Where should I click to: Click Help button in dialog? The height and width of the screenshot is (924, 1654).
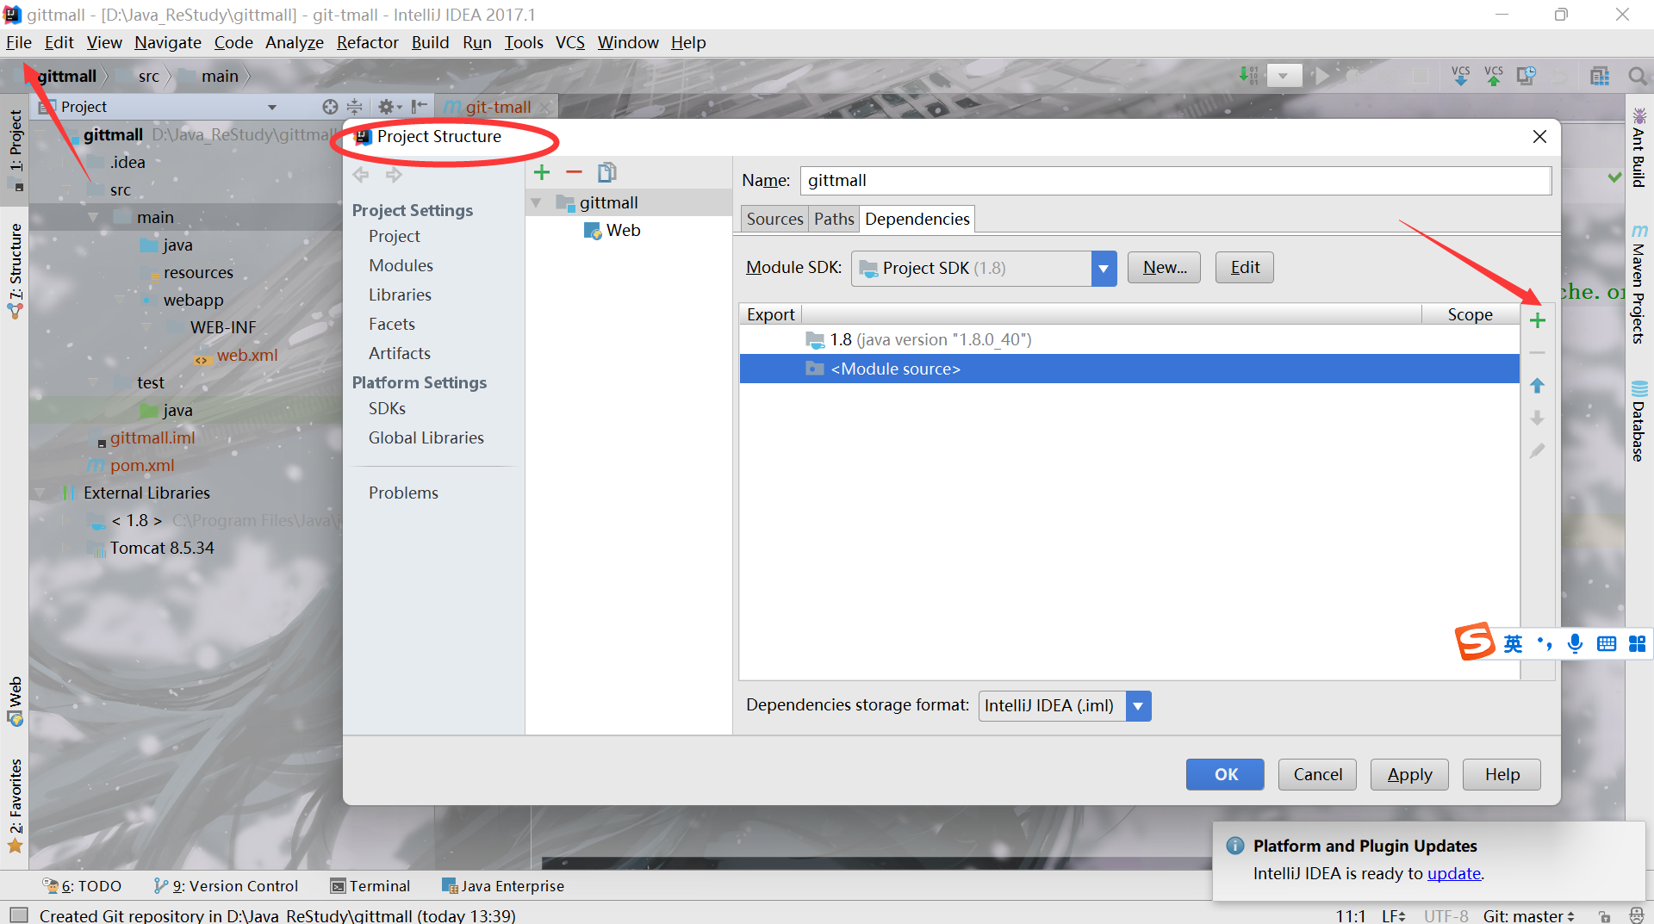click(x=1502, y=774)
